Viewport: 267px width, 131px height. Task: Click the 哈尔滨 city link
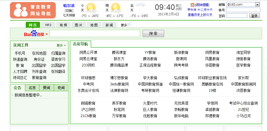click(69, 6)
